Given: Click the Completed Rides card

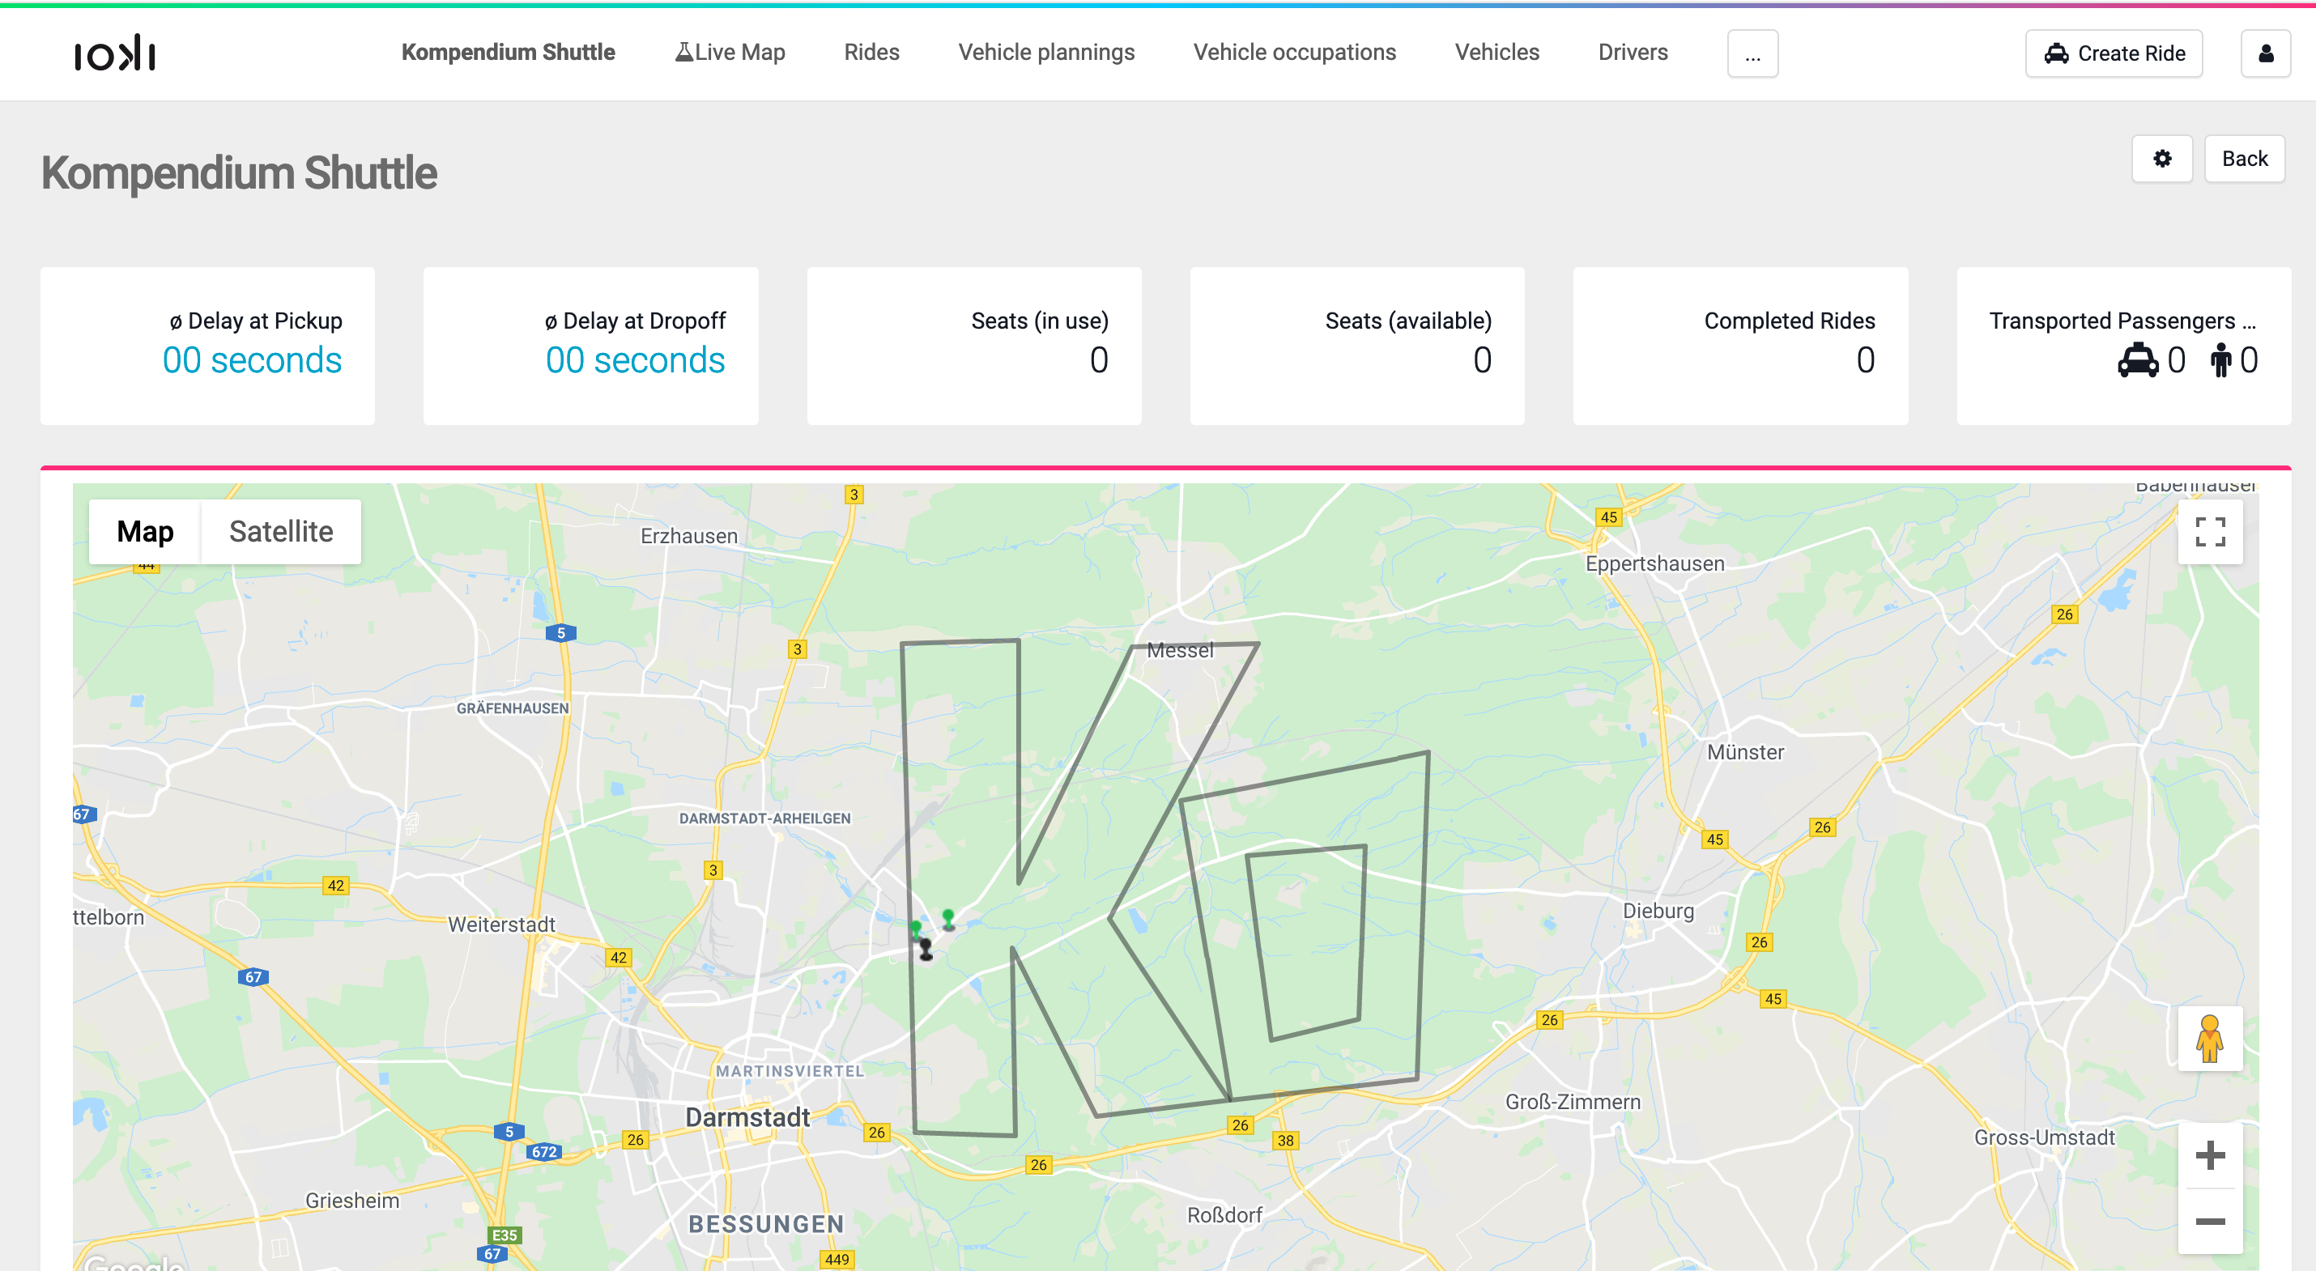Looking at the screenshot, I should (x=1739, y=346).
